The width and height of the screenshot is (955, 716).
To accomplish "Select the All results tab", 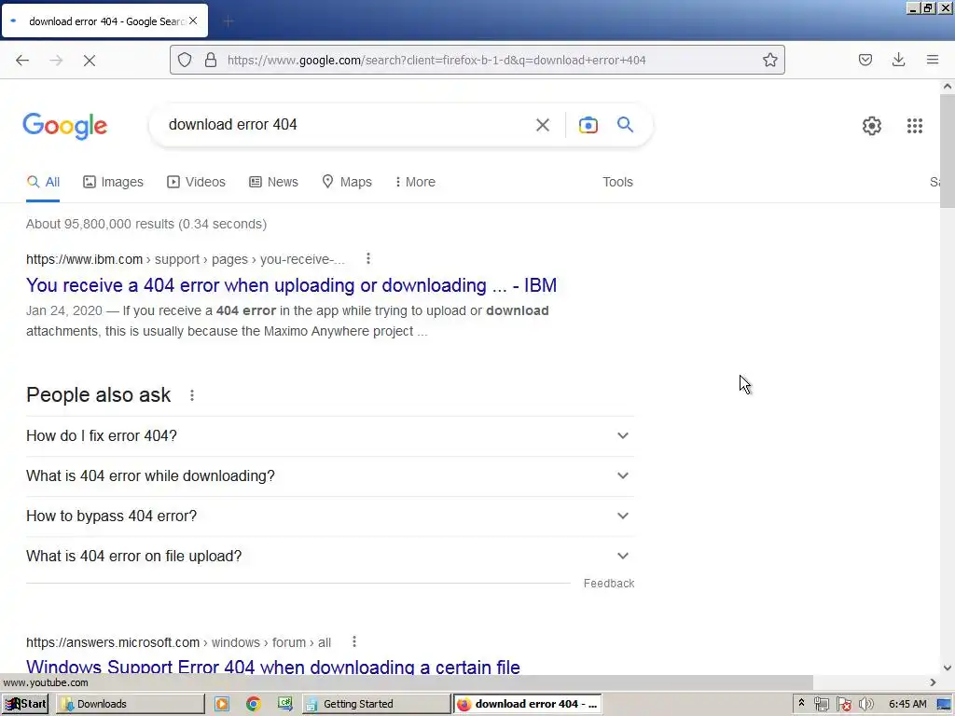I will (x=43, y=182).
